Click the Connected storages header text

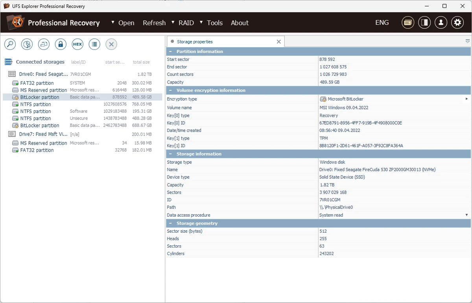coord(40,62)
